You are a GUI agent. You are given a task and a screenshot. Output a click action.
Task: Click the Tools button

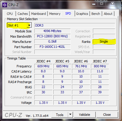tap(60, 115)
